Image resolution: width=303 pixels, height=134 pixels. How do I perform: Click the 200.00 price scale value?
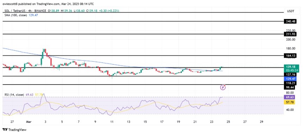click(x=291, y=40)
